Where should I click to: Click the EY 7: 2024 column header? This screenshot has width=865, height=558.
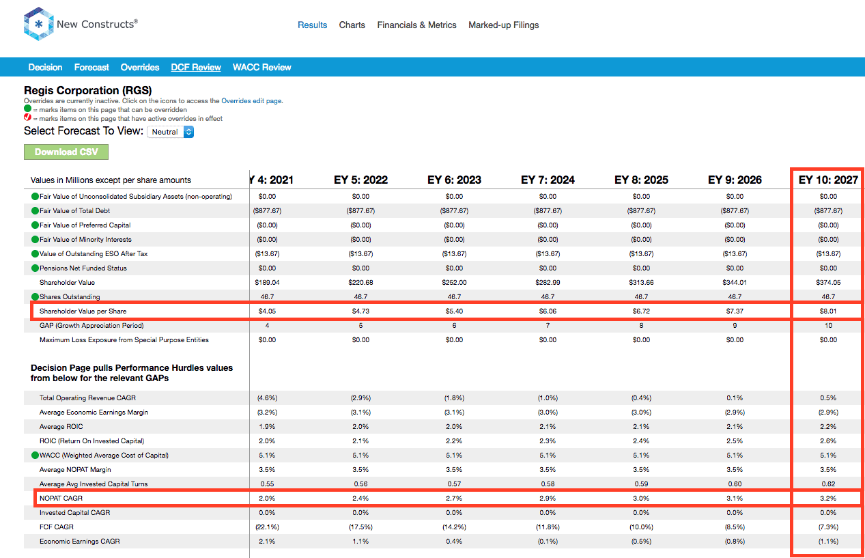click(548, 180)
